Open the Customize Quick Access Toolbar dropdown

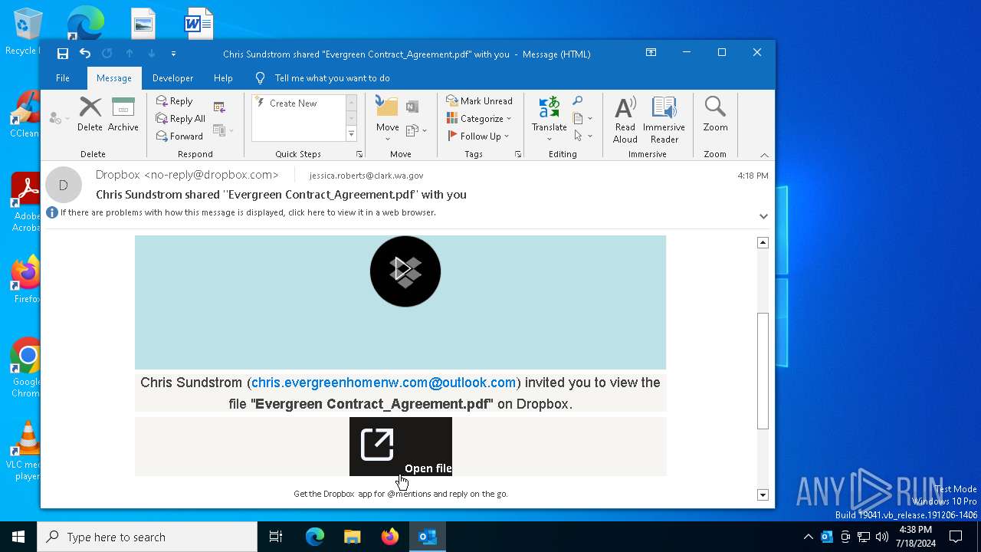[x=173, y=54]
